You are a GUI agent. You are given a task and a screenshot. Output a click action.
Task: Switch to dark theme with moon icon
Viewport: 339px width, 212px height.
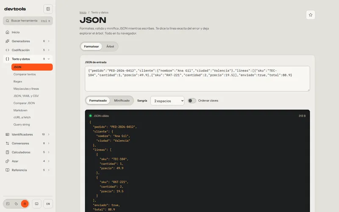(x=16, y=204)
